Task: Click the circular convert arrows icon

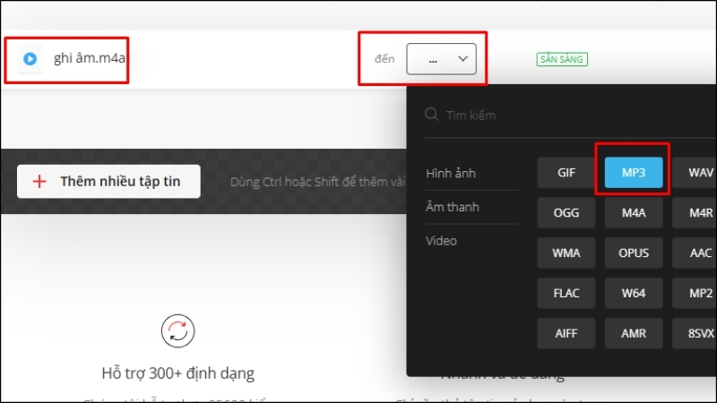Action: [177, 330]
